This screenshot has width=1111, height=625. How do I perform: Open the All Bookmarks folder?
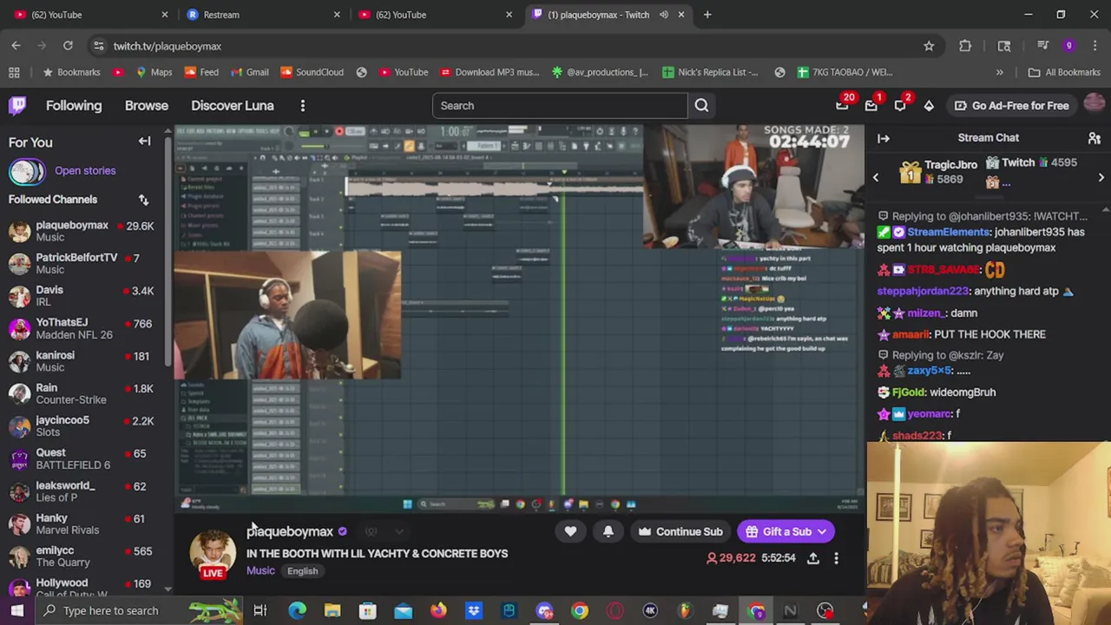tap(1063, 72)
